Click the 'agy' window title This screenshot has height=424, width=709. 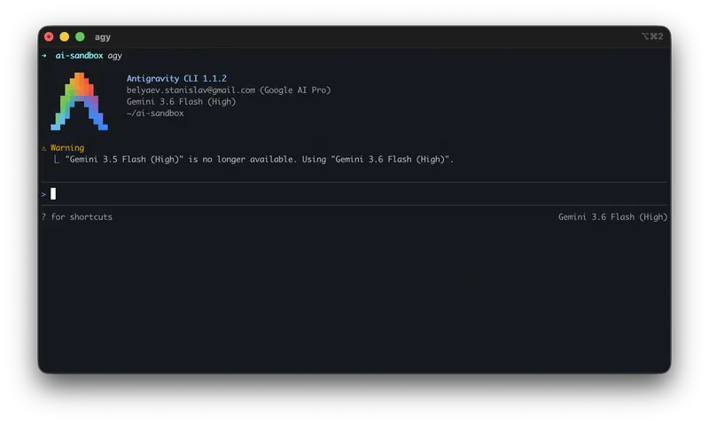click(x=103, y=37)
